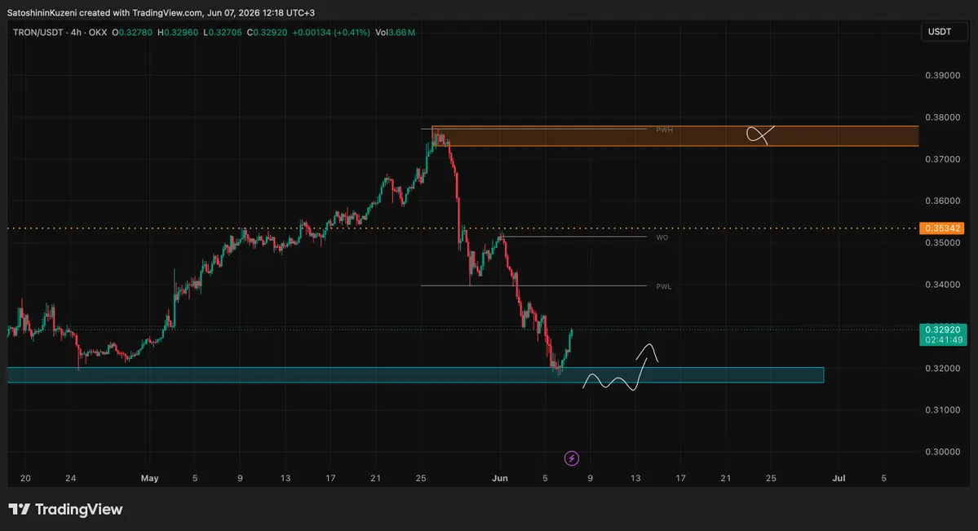
Task: Click the high value H0.32960 readout
Action: [178, 33]
